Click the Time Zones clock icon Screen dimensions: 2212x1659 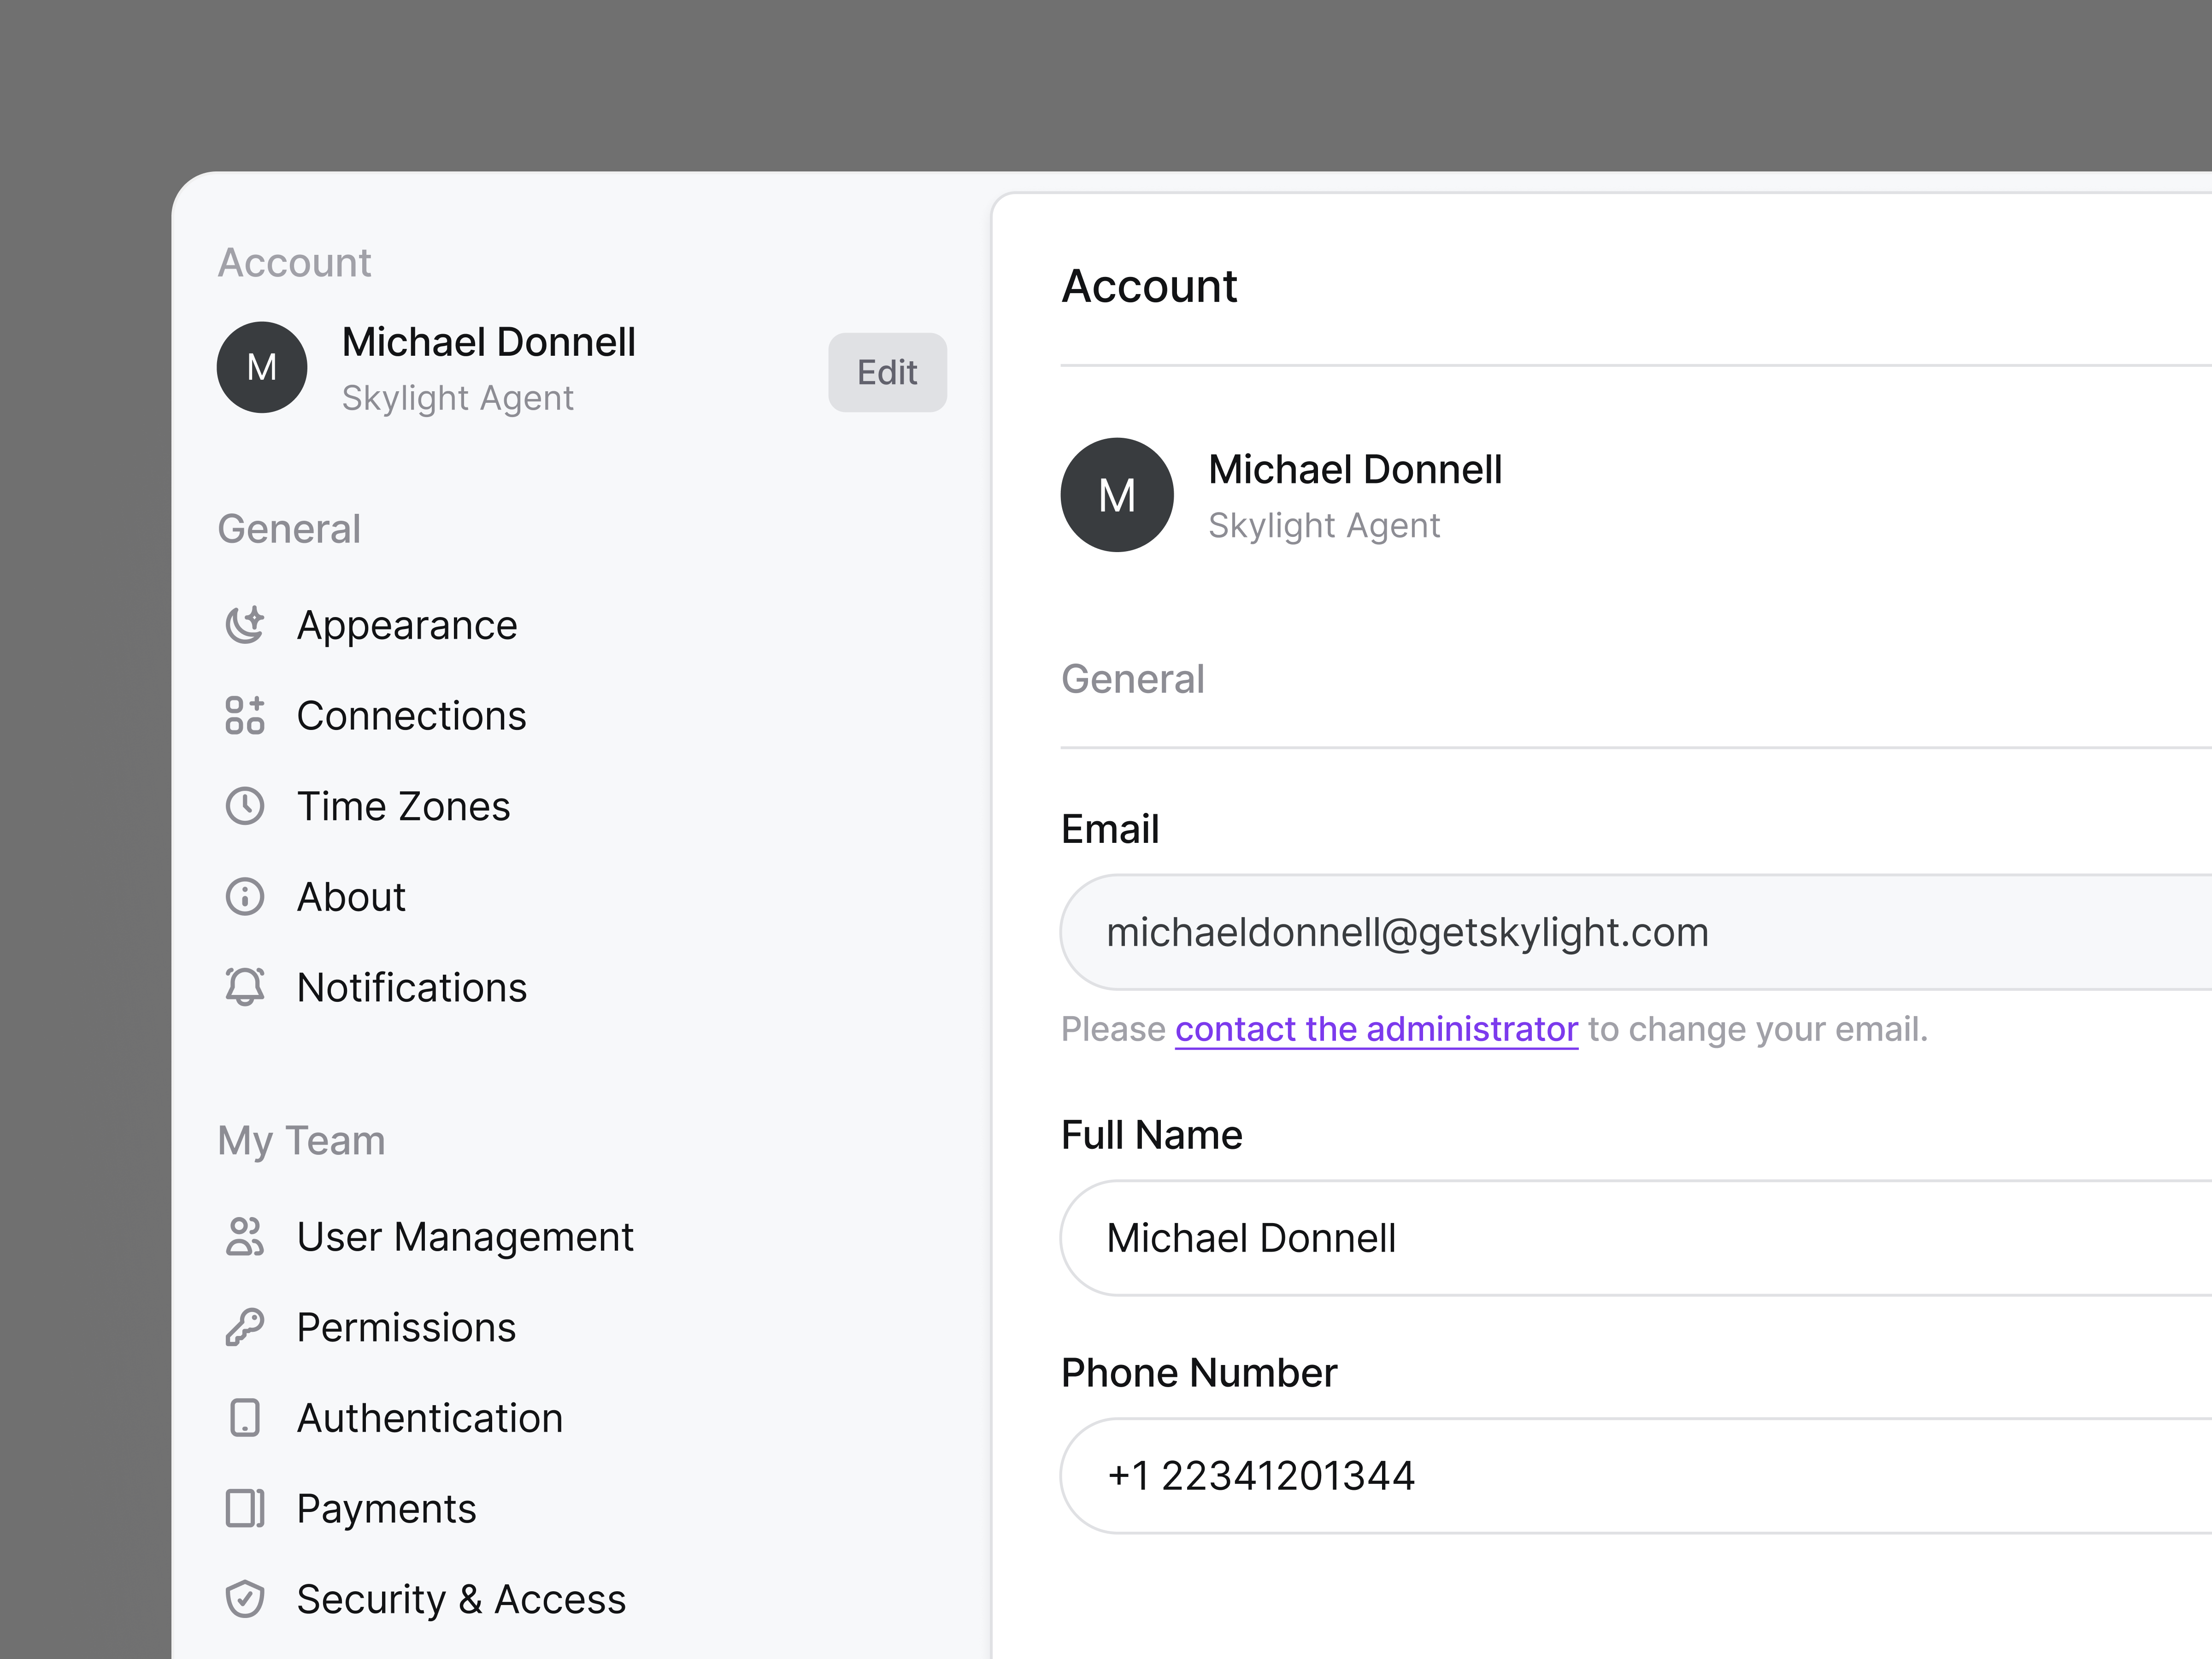tap(245, 805)
